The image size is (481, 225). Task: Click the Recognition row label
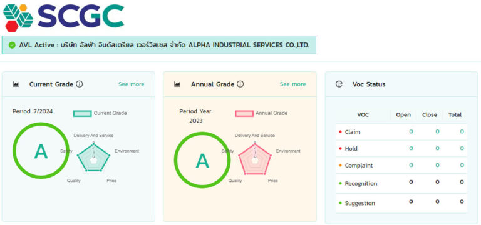point(361,183)
